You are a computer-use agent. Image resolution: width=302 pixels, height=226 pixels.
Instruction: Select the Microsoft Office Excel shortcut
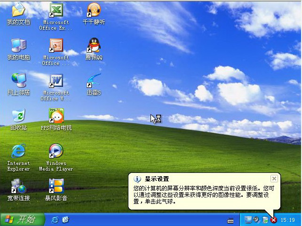[x=56, y=16]
